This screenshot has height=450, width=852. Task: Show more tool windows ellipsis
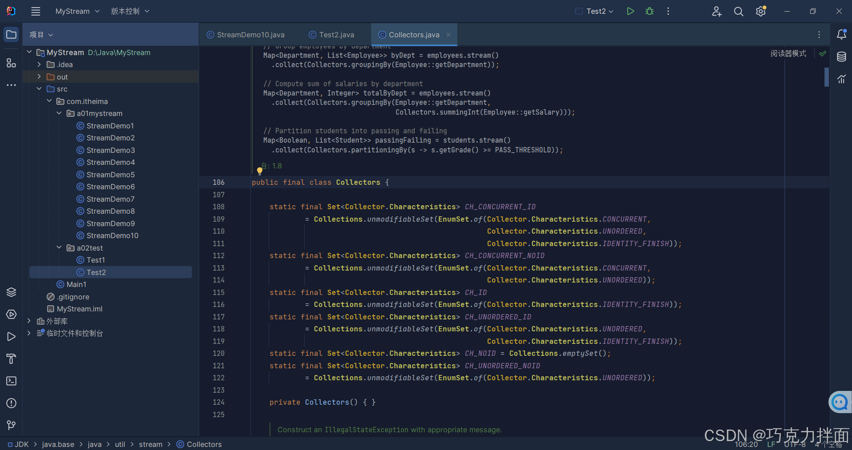pyautogui.click(x=12, y=85)
